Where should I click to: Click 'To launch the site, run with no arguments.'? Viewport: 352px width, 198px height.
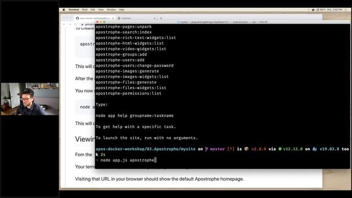point(147,138)
